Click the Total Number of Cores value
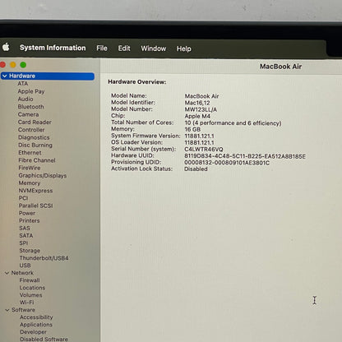342x342 pixels. [233, 122]
